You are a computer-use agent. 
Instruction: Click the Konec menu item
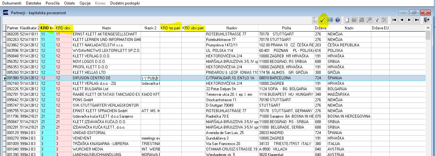coord(101,3)
